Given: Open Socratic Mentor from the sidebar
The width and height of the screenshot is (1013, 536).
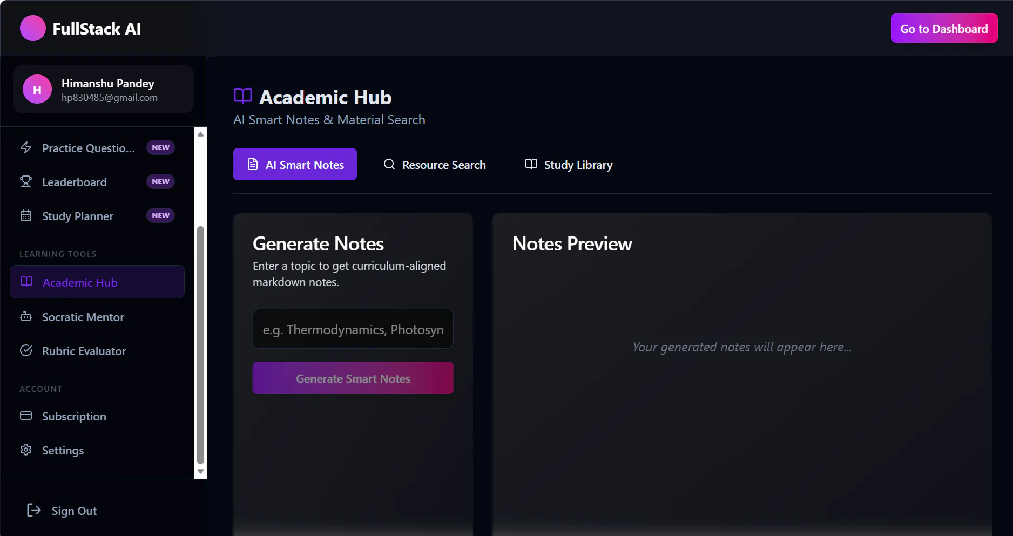Looking at the screenshot, I should pyautogui.click(x=97, y=317).
